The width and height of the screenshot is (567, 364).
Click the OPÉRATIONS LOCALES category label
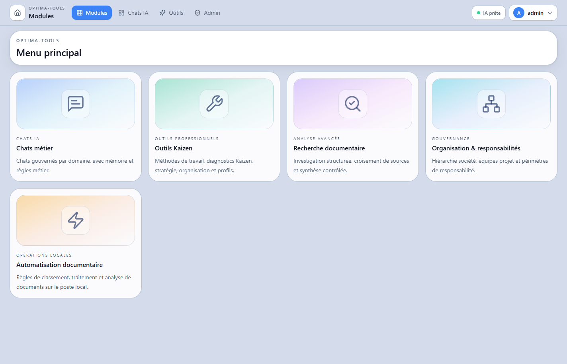[44, 255]
